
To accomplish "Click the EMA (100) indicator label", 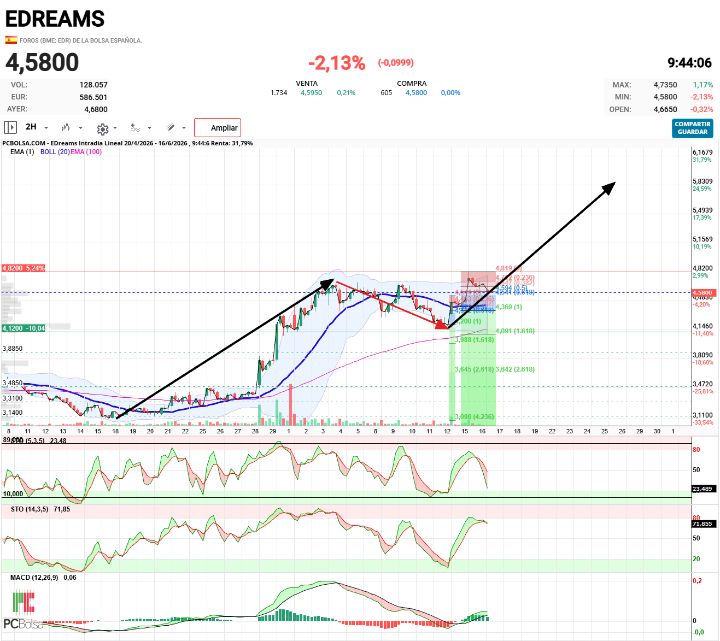I will (86, 152).
